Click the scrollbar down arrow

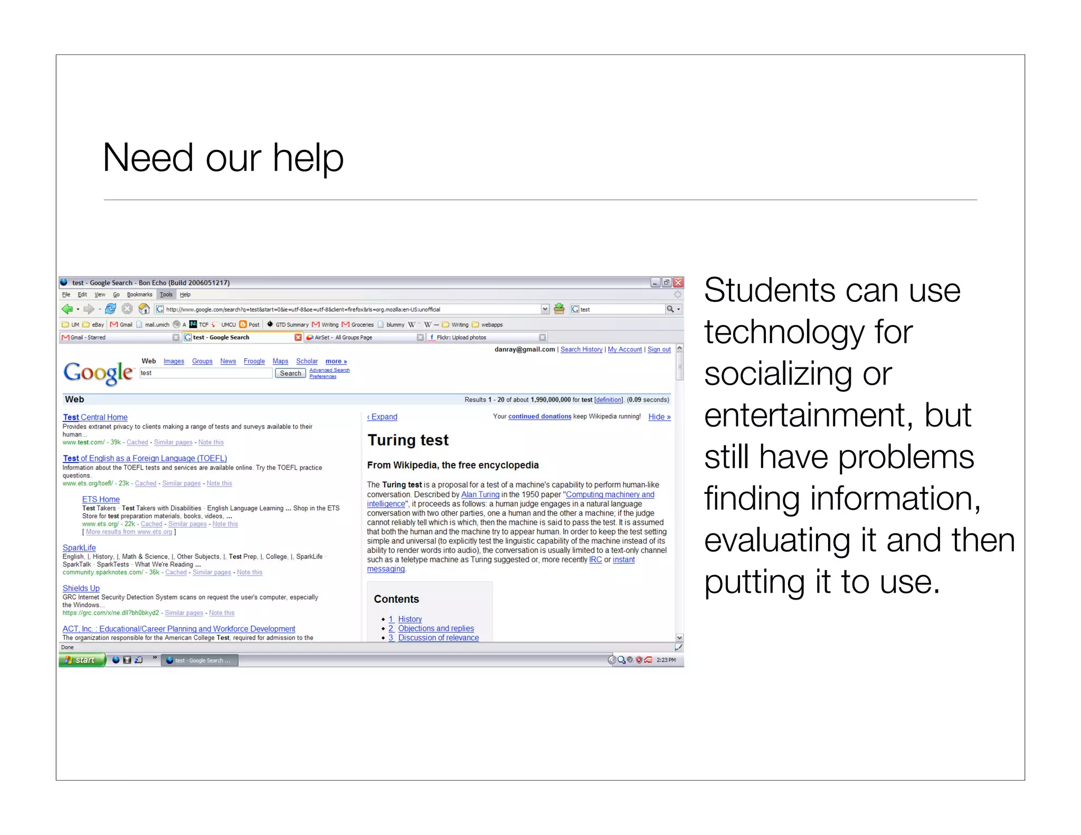point(680,638)
